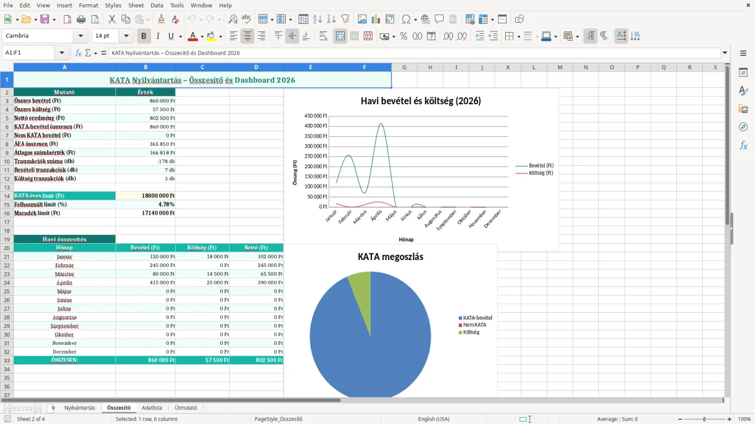Insert a comment
Viewport: 755px width, 424px height.
pos(439,19)
